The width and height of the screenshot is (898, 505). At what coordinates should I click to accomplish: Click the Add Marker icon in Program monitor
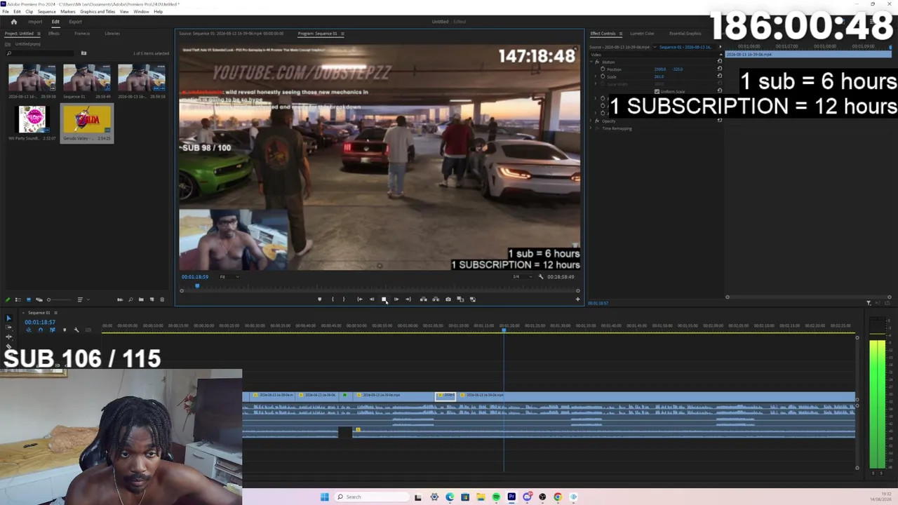[x=319, y=299]
